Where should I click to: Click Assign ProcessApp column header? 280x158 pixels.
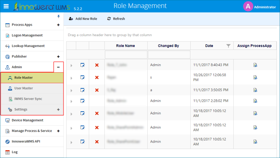pyautogui.click(x=254, y=46)
